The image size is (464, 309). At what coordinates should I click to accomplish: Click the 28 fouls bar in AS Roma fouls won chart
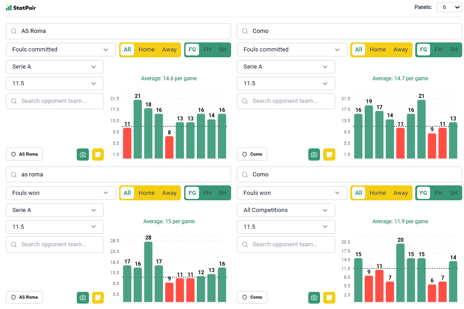(x=148, y=272)
